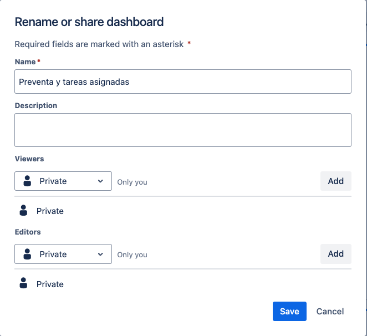
Task: Click the chevron arrow in Editors dropdown
Action: coord(100,254)
